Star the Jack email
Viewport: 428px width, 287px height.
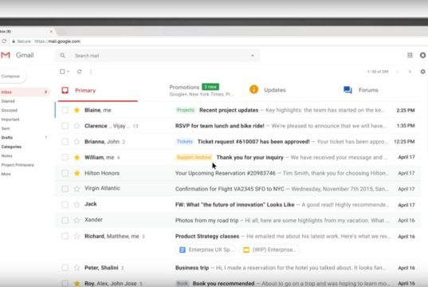(x=77, y=205)
